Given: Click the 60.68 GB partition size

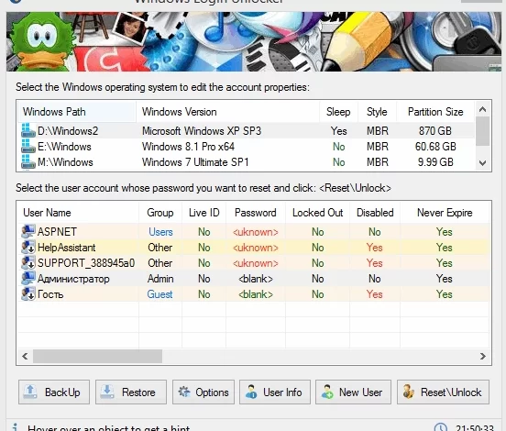Looking at the screenshot, I should pos(435,147).
